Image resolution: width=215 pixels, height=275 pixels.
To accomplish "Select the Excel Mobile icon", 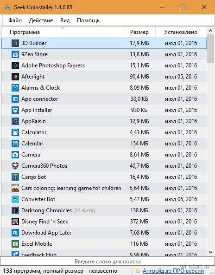I will click(15, 244).
